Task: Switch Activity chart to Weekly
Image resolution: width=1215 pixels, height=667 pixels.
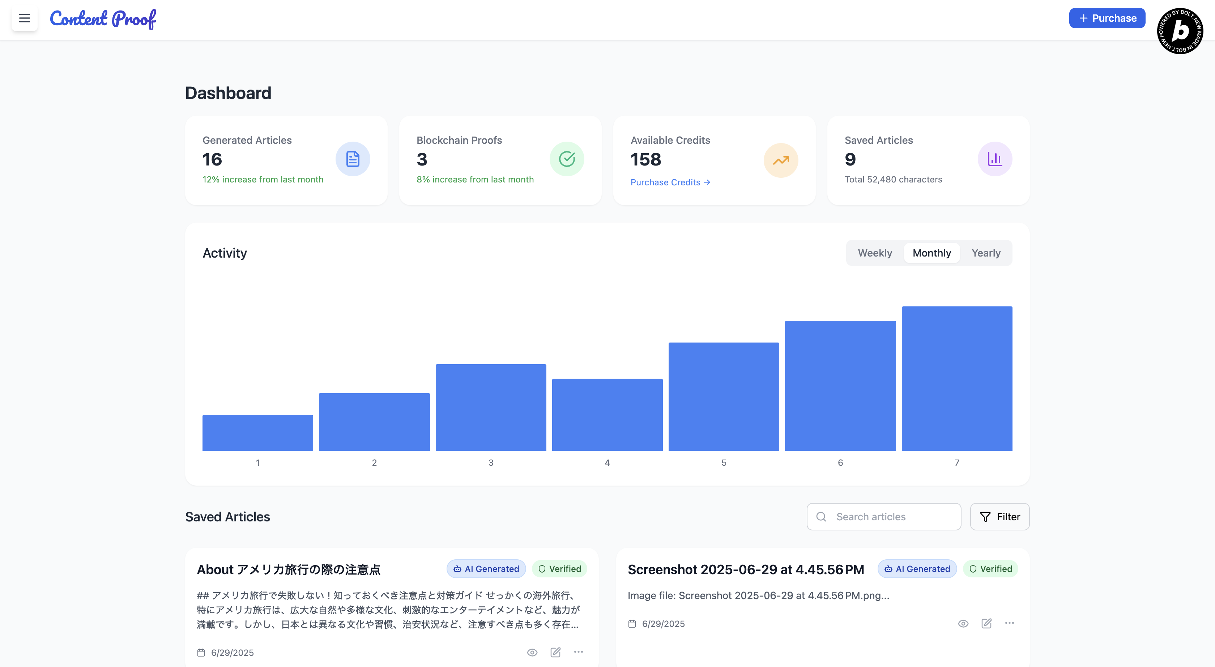Action: 874,253
